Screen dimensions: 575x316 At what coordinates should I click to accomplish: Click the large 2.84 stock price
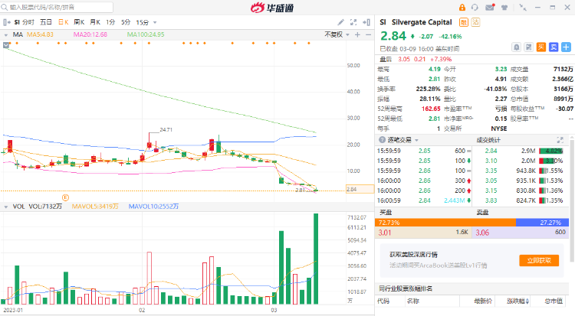[x=393, y=36]
